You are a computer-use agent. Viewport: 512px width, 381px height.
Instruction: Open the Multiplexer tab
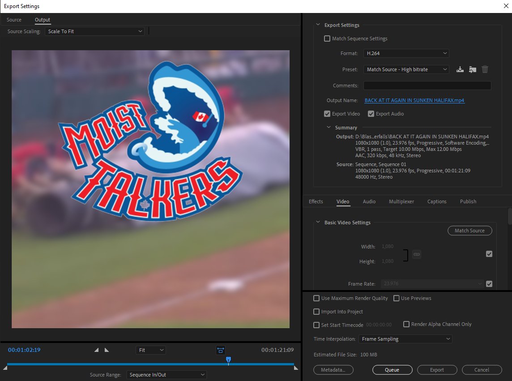point(401,201)
